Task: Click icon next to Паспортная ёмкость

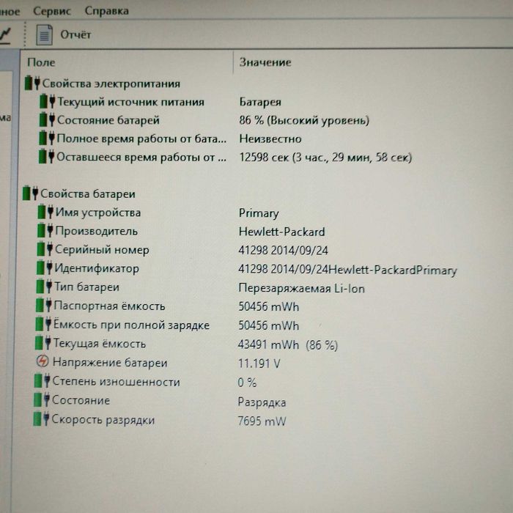Action: tap(44, 306)
